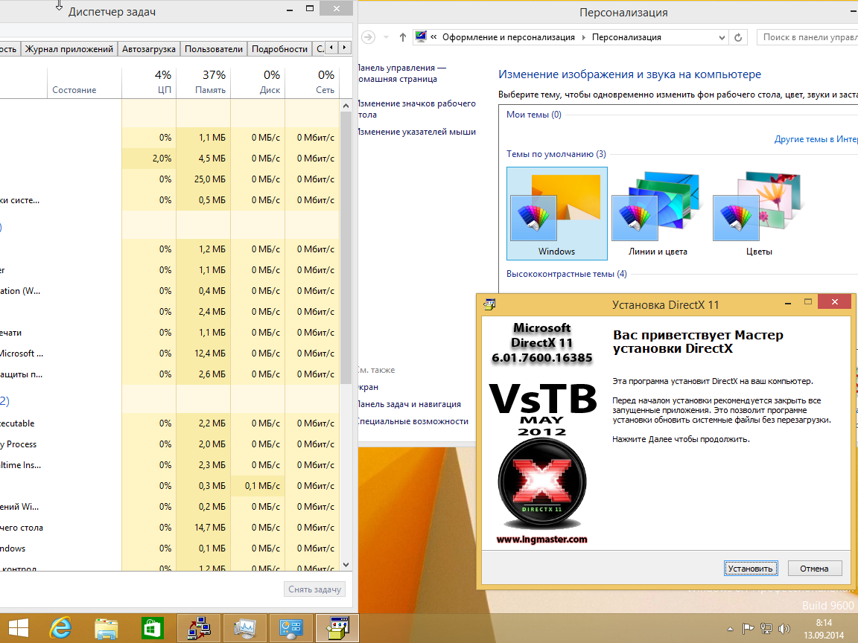The image size is (858, 643).
Task: Switch to the Control Panel taskbar icon
Action: tap(290, 628)
